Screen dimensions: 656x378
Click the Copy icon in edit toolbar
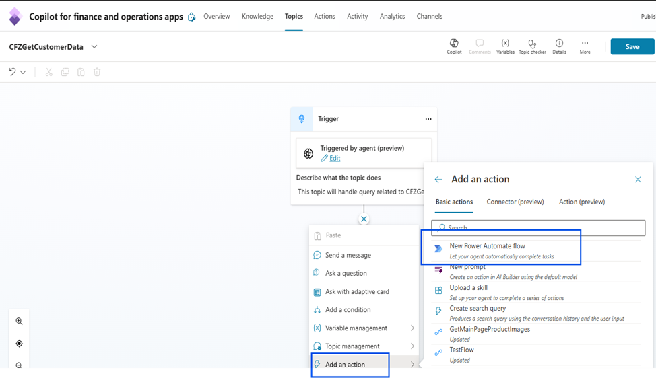(65, 72)
